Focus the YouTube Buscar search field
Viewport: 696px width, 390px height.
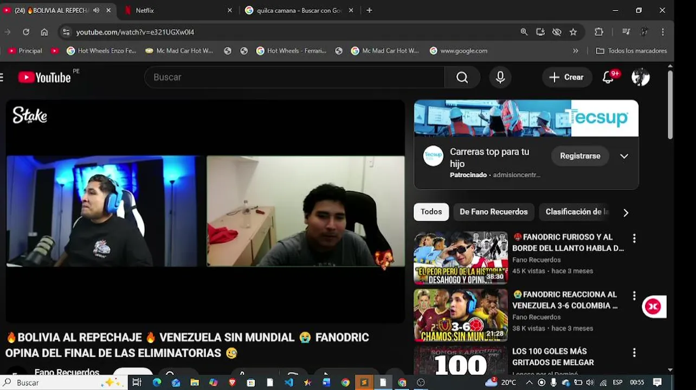point(294,77)
